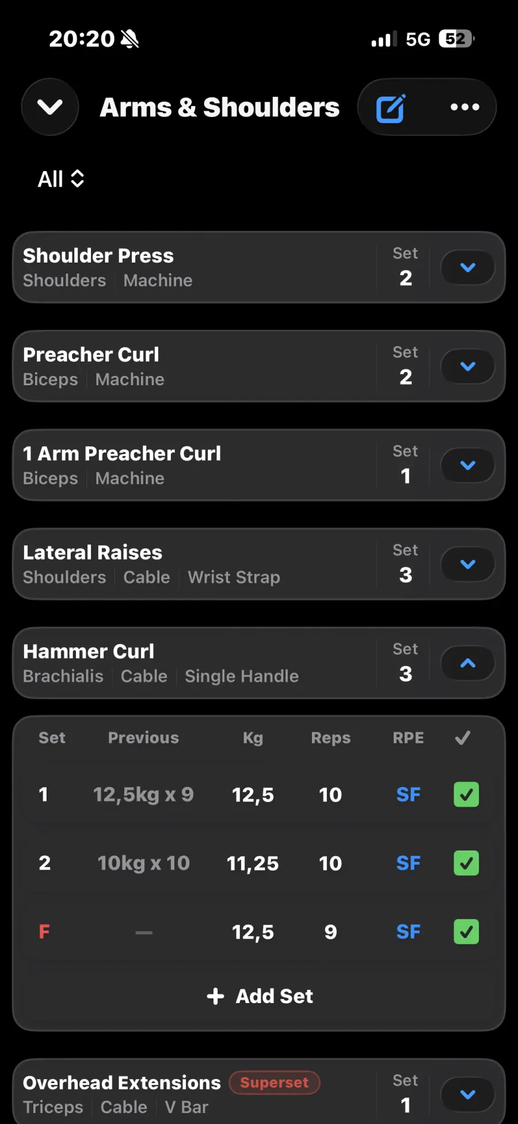Image resolution: width=518 pixels, height=1124 pixels.
Task: Tap the red F failure set marker
Action: click(44, 932)
